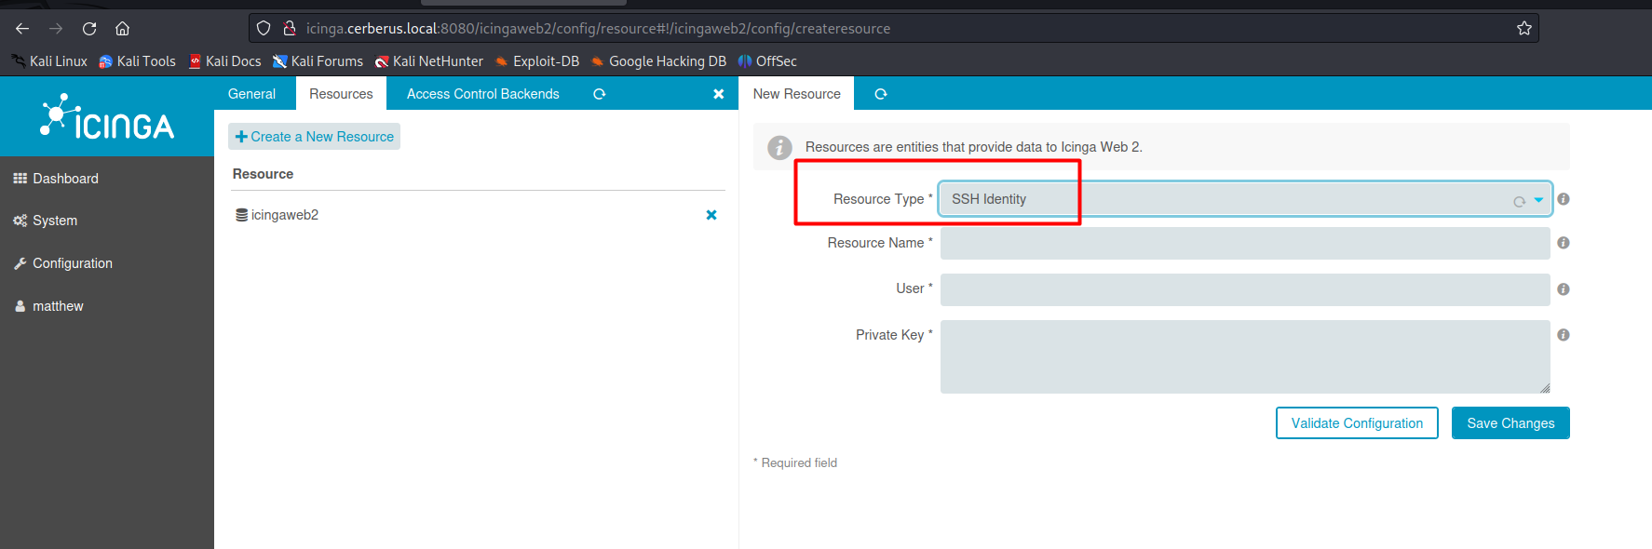This screenshot has height=549, width=1652.
Task: Click Validate Configuration button
Action: [1357, 422]
